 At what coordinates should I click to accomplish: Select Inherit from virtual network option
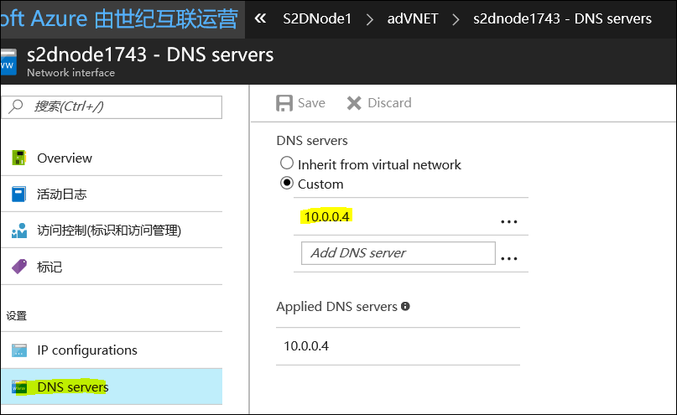point(287,164)
